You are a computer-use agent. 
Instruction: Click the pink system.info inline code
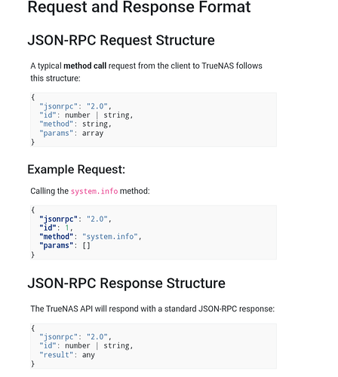pos(94,192)
